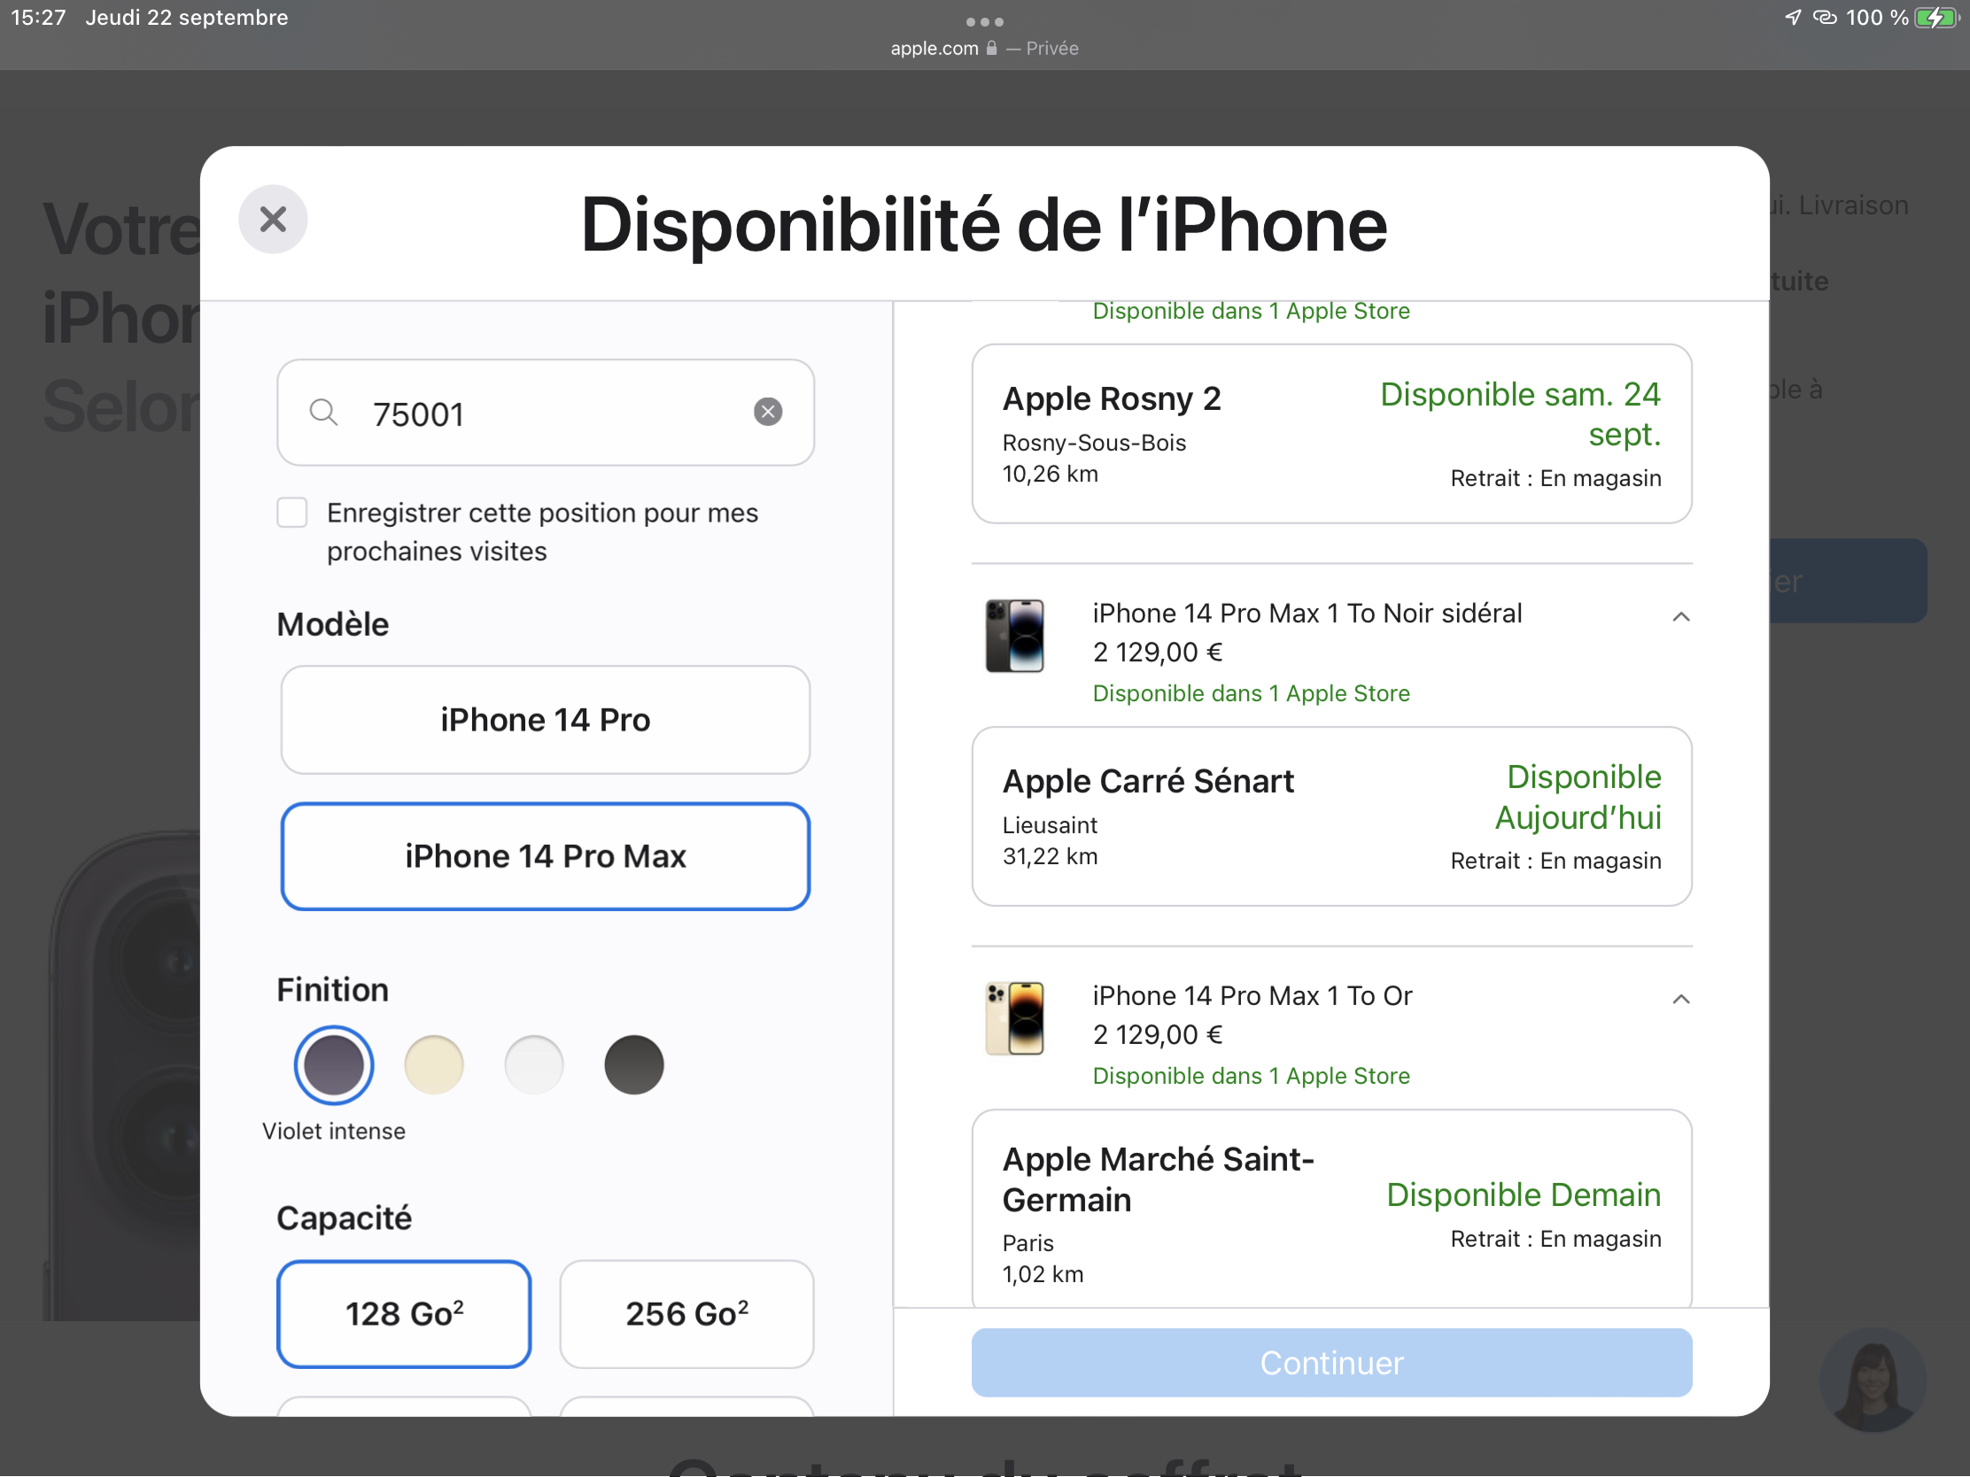Tap the Or iPhone product thumbnail
The width and height of the screenshot is (1970, 1477).
[1014, 1017]
